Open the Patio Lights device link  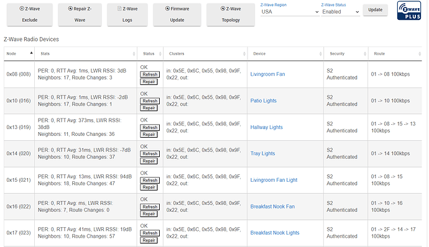tap(264, 101)
